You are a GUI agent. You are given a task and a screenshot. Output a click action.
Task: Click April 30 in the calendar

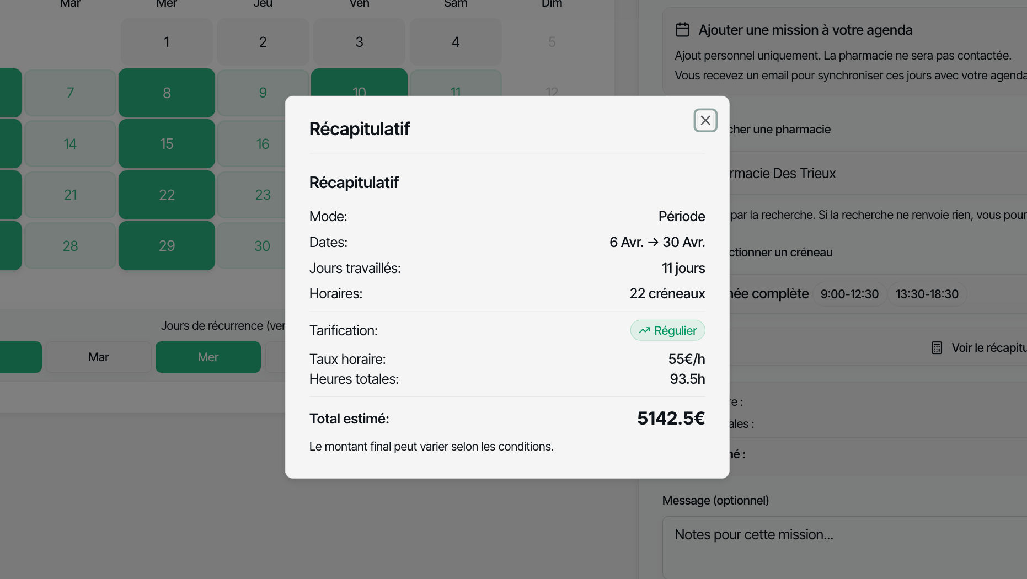point(263,246)
